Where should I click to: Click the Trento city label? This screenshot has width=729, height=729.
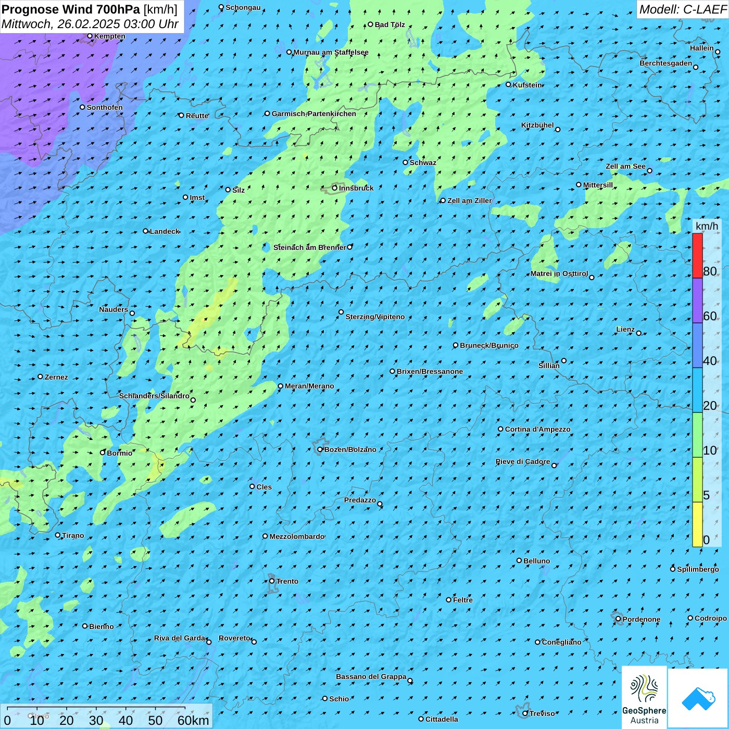pos(287,581)
